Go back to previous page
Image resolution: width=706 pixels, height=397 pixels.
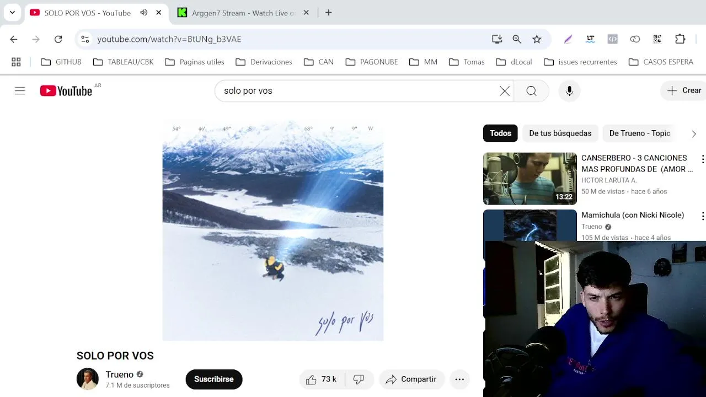pos(14,39)
